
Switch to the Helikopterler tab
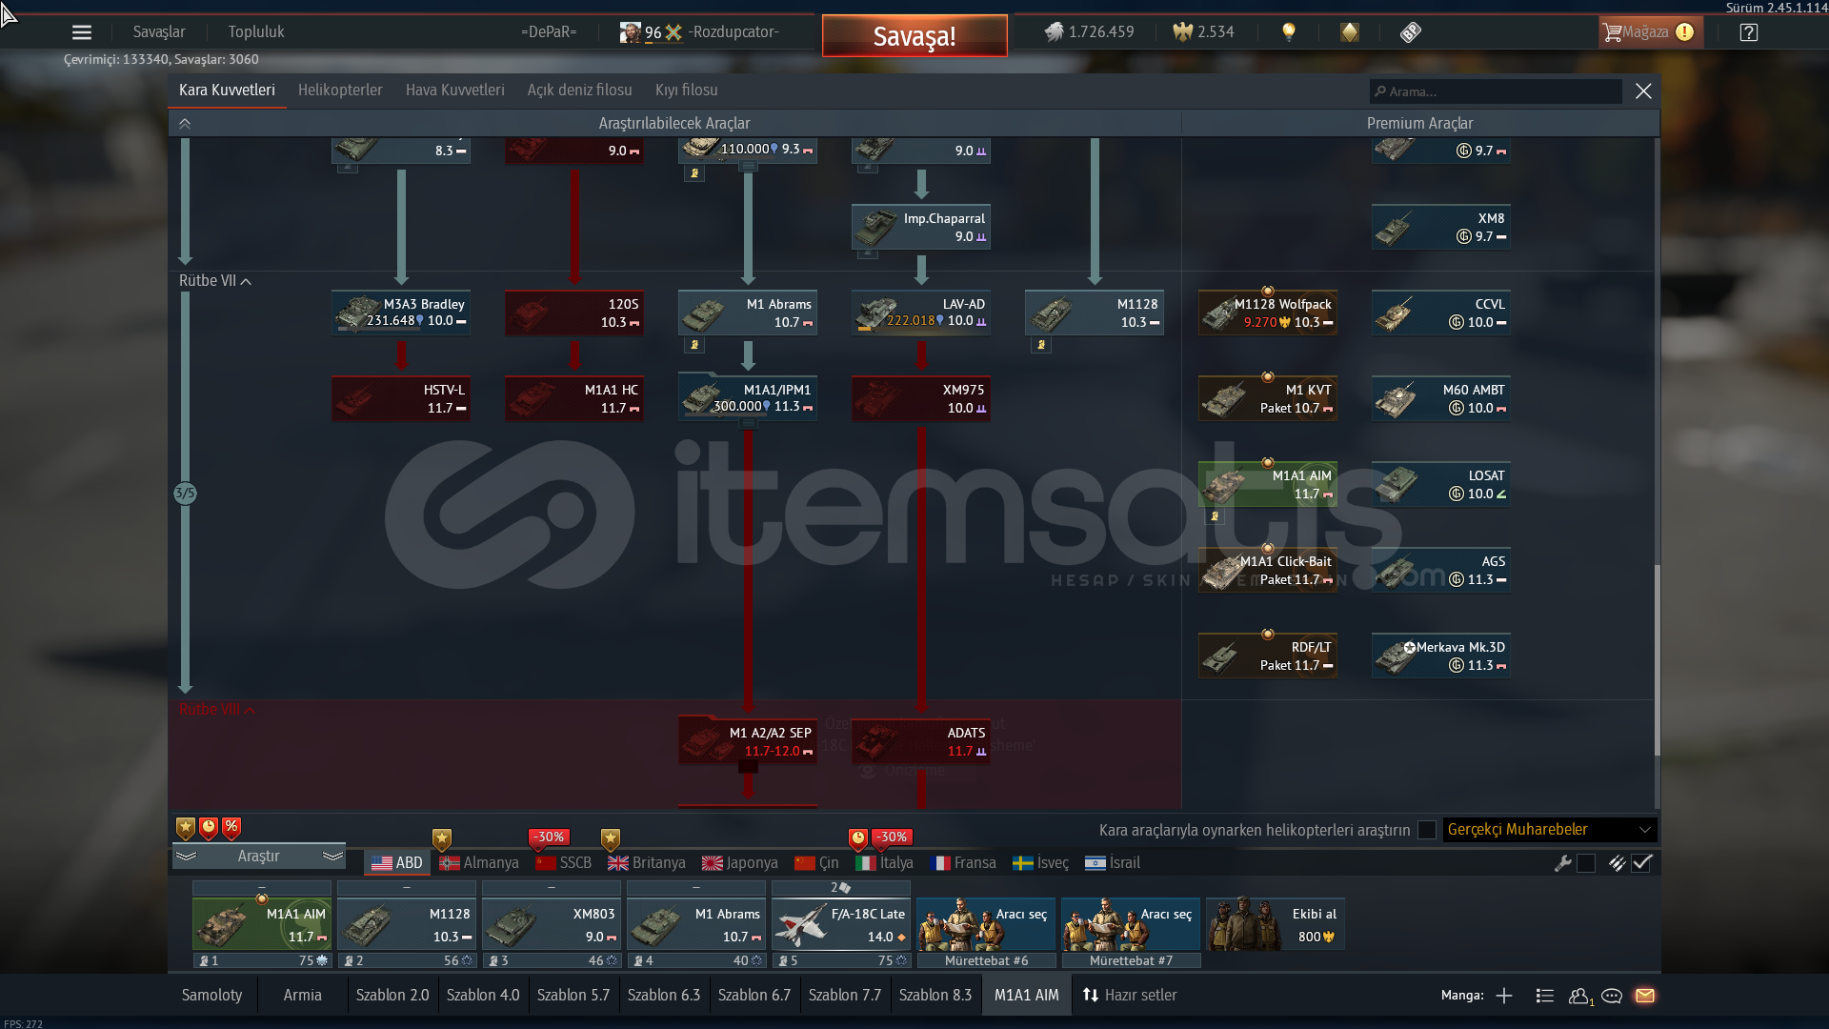340,91
